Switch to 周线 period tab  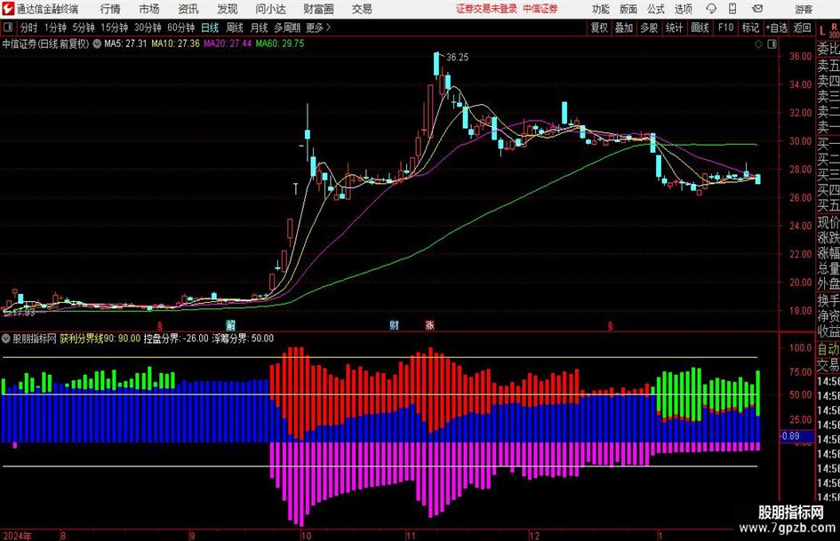pyautogui.click(x=235, y=28)
